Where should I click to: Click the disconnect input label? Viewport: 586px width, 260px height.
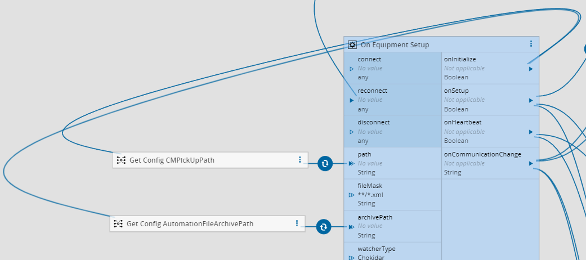tap(374, 122)
